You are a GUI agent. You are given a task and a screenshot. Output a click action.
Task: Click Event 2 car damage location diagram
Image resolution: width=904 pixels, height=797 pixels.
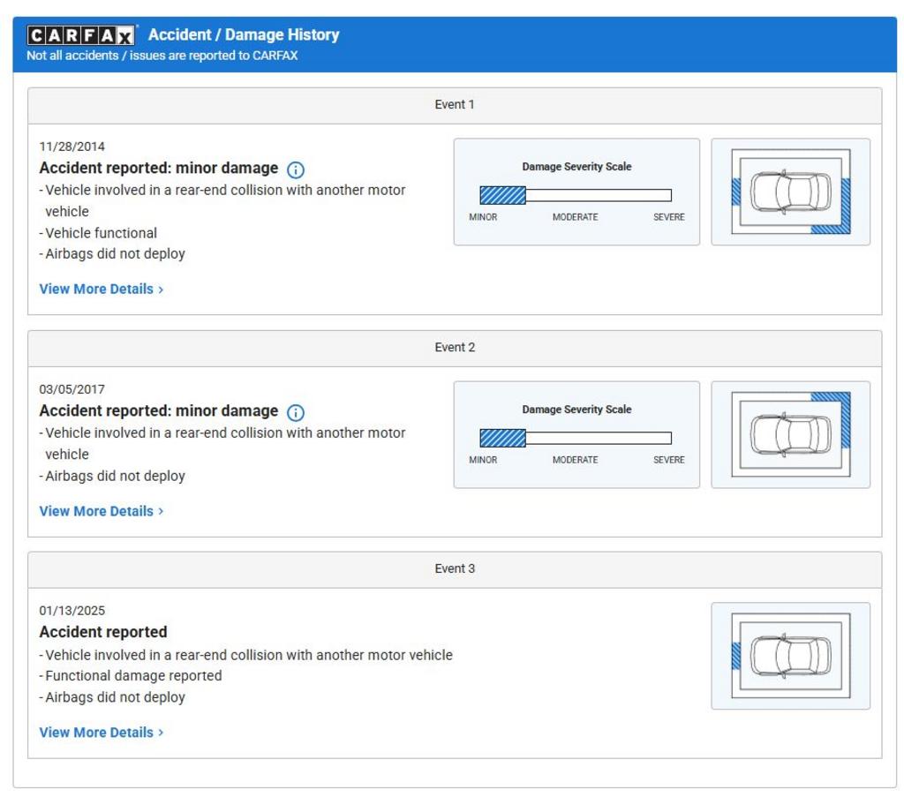(790, 434)
